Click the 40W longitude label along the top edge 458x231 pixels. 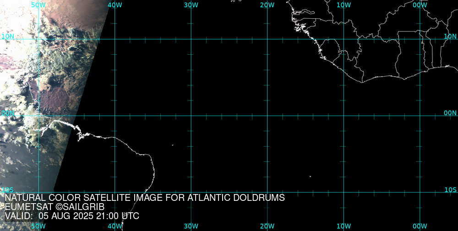tap(115, 5)
